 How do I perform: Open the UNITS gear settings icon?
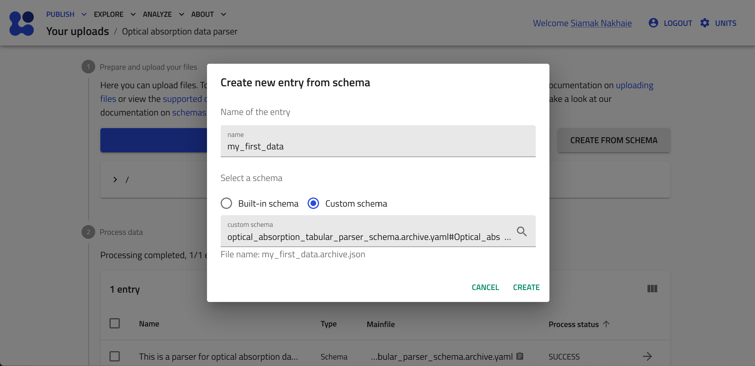pos(705,23)
